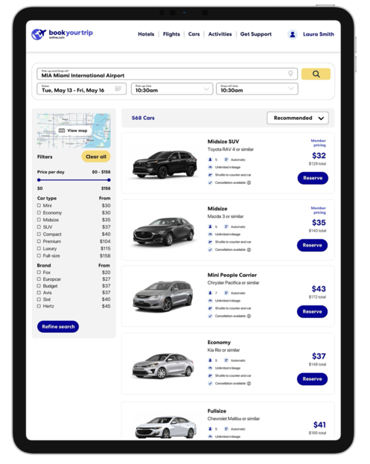Enable the Budget brand checkbox
370x464 pixels.
pyautogui.click(x=39, y=286)
